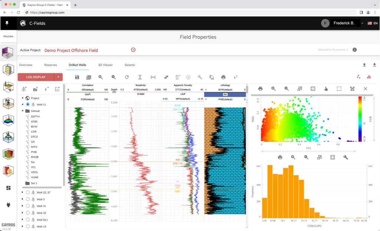Save the log display with the floppy icon
Image resolution: width=380 pixels, height=231 pixels.
point(77,77)
